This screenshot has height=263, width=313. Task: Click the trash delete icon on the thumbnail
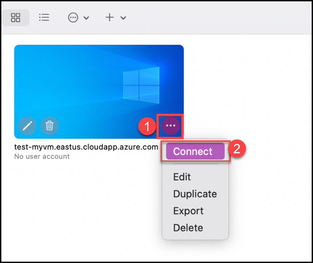click(x=49, y=126)
